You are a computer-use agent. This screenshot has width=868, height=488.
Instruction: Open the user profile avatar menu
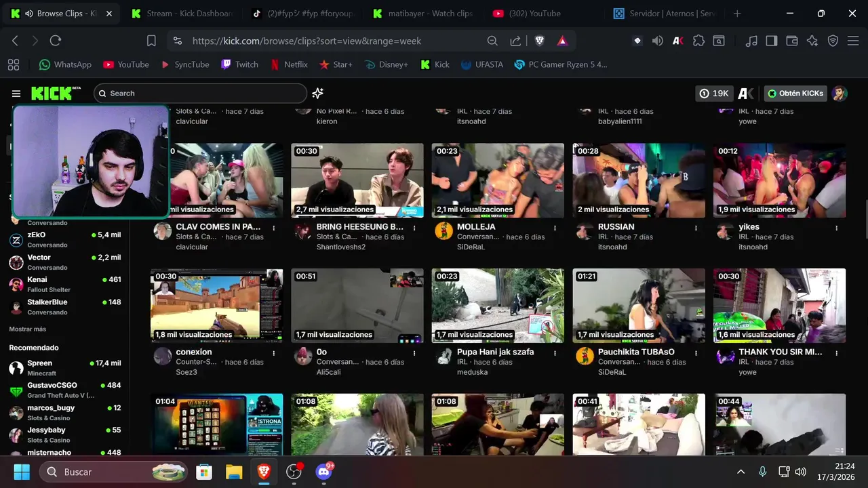pos(840,94)
